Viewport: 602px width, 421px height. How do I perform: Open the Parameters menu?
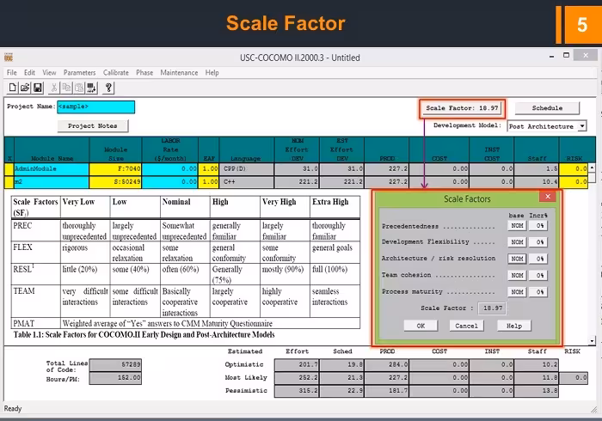click(79, 73)
